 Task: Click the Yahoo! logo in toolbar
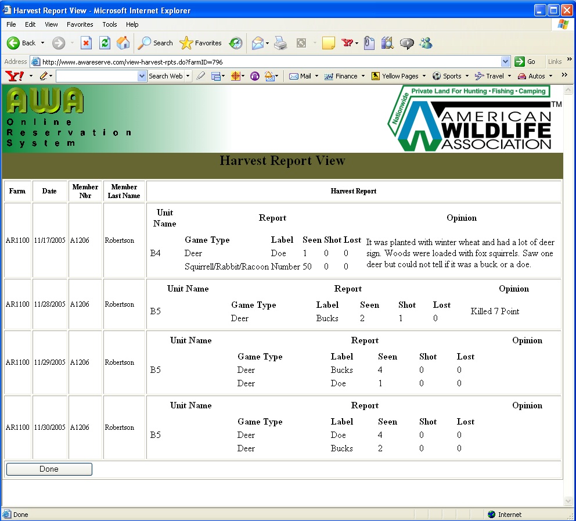click(14, 76)
